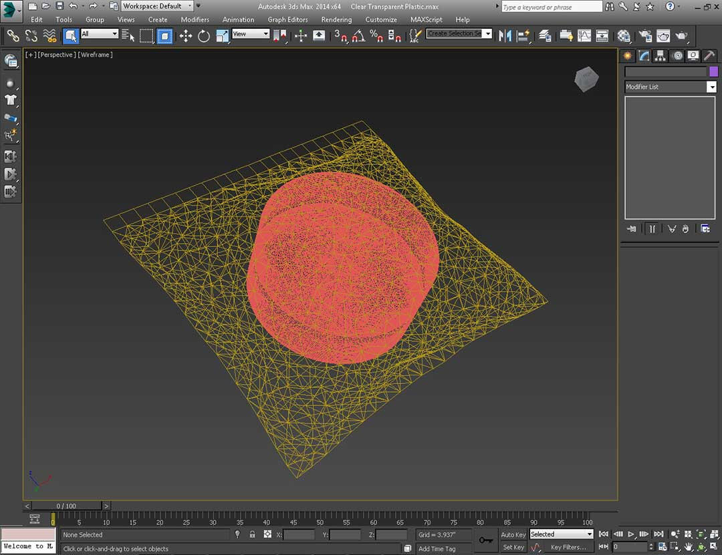
Task: Click the Key Filters button
Action: 568,547
